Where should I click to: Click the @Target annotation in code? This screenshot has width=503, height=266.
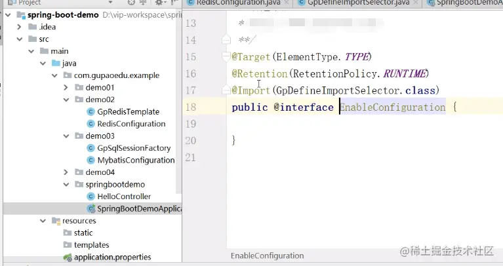click(x=251, y=57)
